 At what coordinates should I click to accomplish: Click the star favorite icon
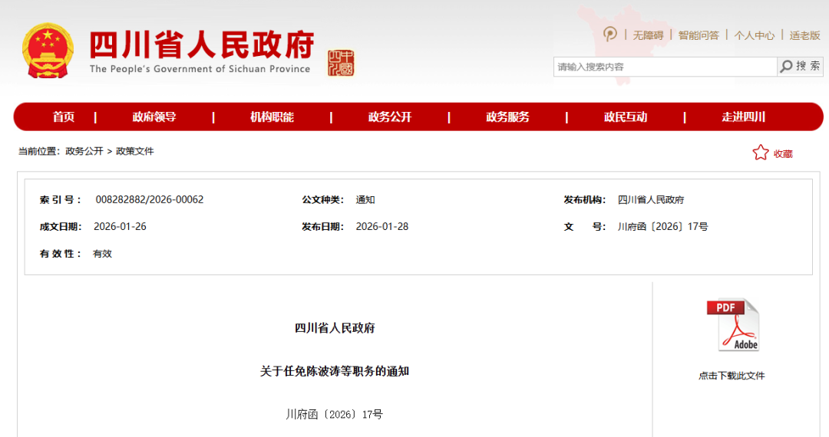coord(760,153)
